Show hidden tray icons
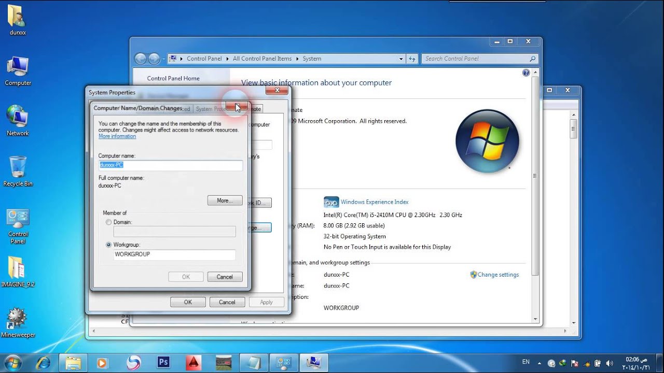 click(x=539, y=363)
